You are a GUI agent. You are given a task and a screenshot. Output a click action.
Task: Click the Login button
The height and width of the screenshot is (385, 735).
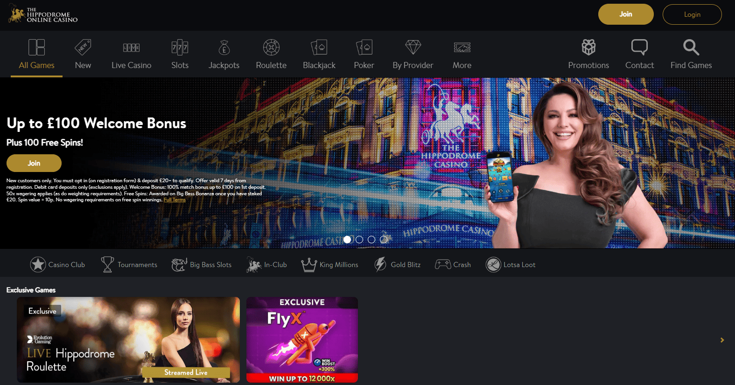point(692,14)
